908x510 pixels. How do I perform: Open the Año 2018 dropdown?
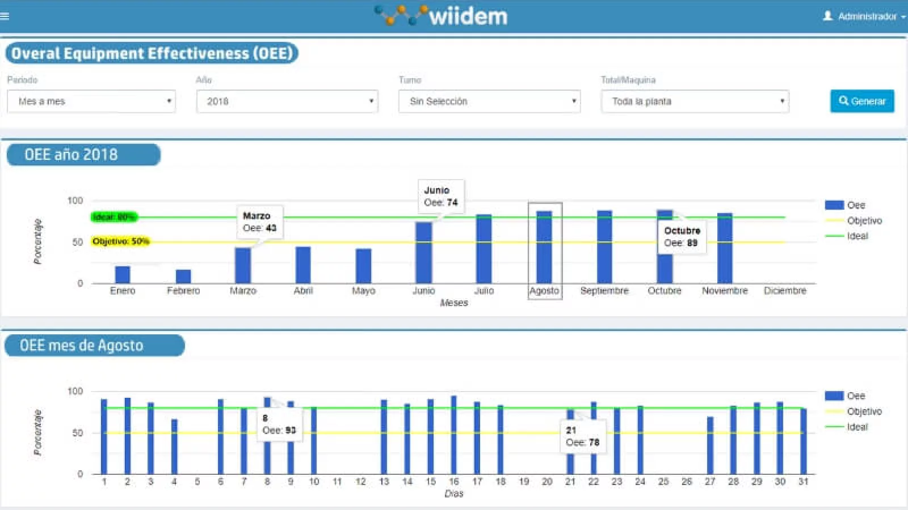[287, 101]
